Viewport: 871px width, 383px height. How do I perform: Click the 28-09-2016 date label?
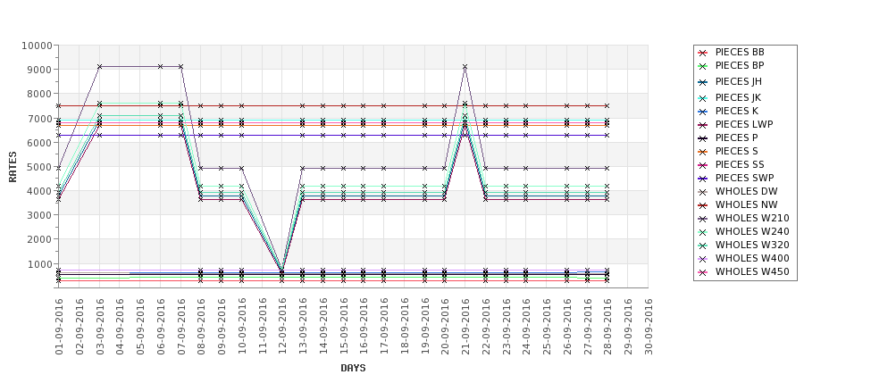pyautogui.click(x=607, y=327)
